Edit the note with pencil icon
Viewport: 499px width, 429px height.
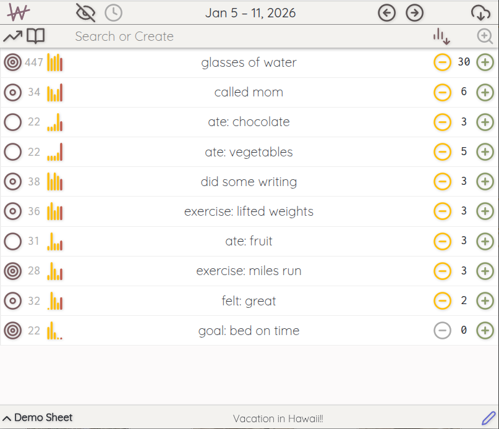coord(488,418)
